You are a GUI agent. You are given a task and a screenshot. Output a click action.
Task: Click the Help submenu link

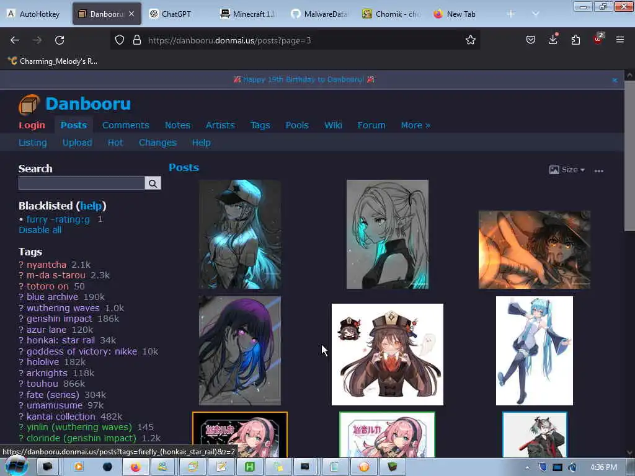point(202,143)
